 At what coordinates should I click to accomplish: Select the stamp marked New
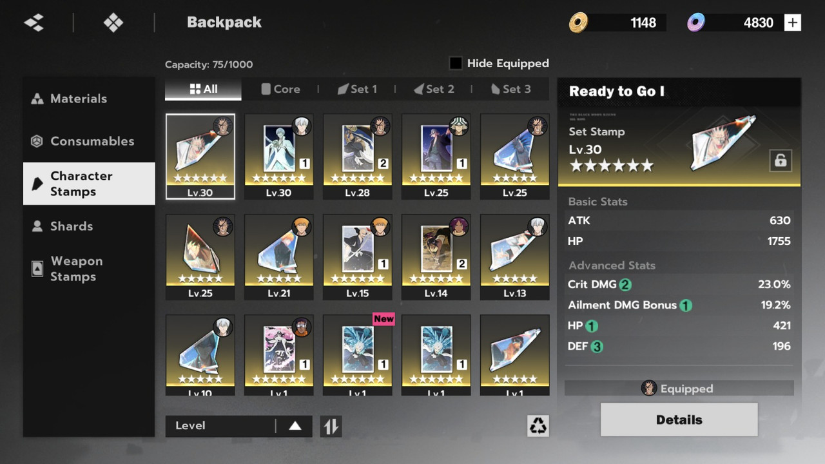pyautogui.click(x=358, y=354)
